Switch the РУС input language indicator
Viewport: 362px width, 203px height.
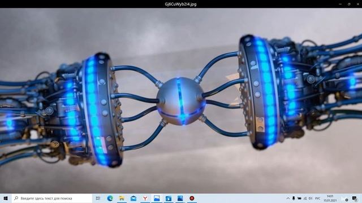(318, 198)
